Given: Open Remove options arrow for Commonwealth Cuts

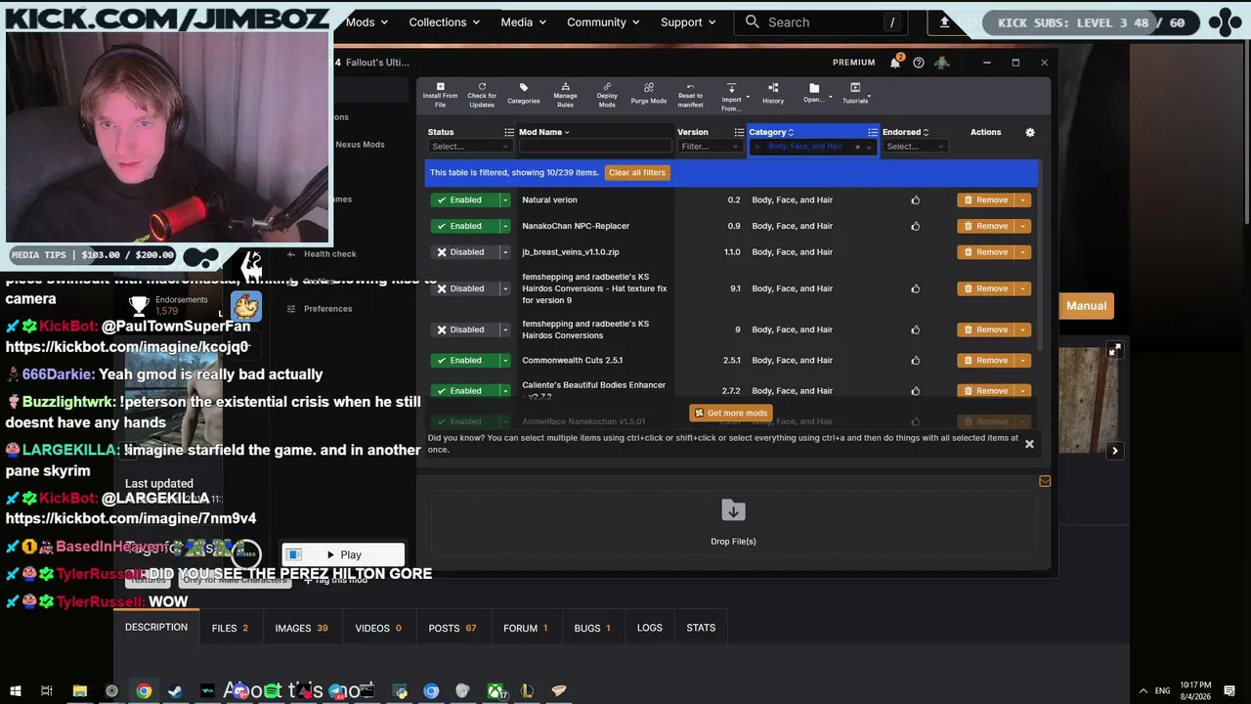Looking at the screenshot, I should (x=1023, y=361).
